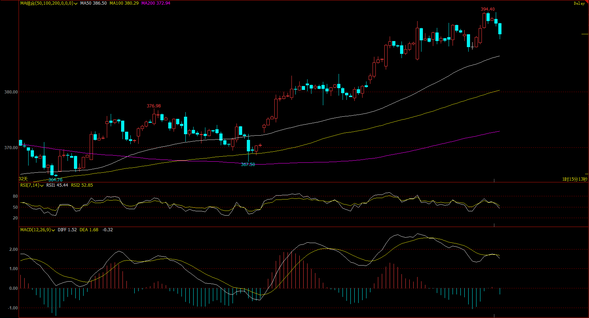Click the 376.98 peak price marker
The image size is (589, 318).
[154, 106]
